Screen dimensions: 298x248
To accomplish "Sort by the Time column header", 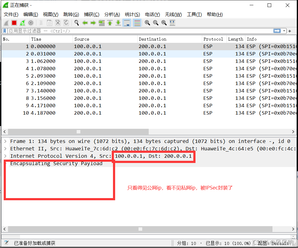I will click(x=51, y=39).
